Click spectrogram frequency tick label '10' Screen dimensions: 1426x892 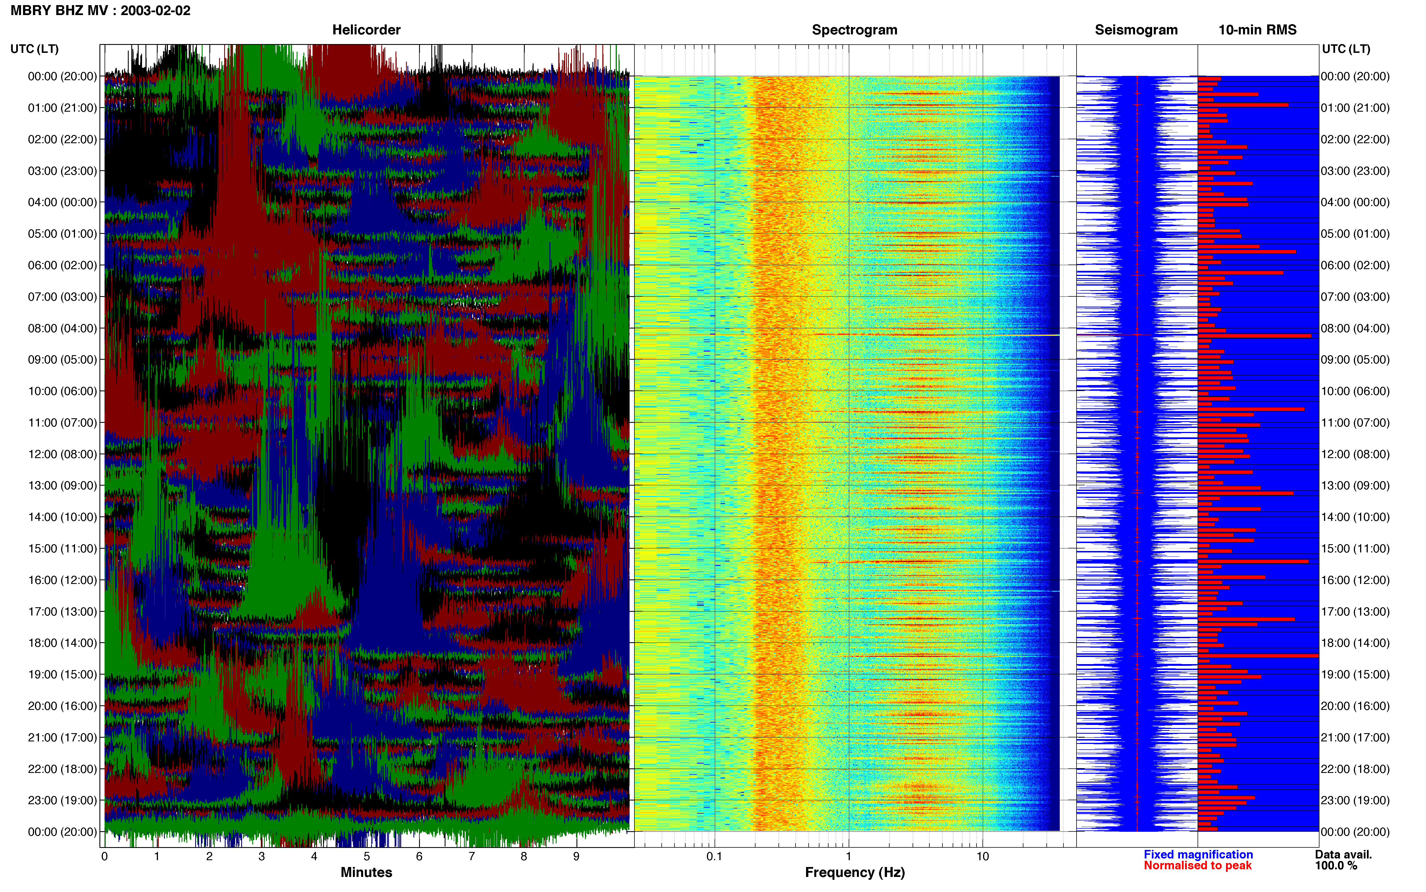(x=982, y=856)
